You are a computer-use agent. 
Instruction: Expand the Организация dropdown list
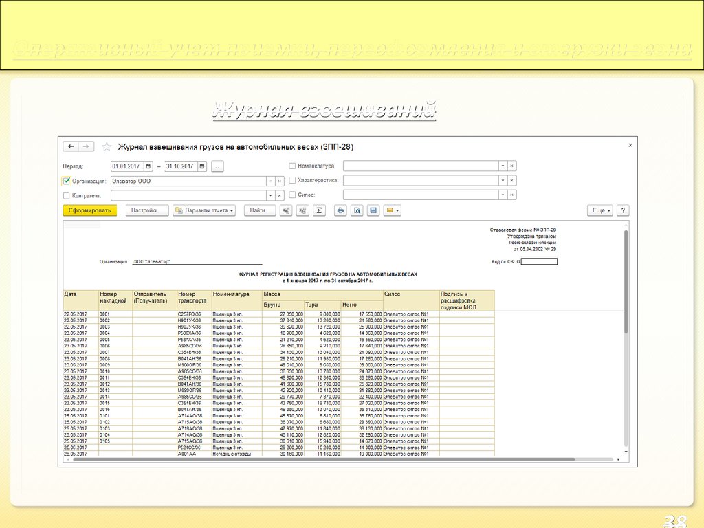coord(269,181)
